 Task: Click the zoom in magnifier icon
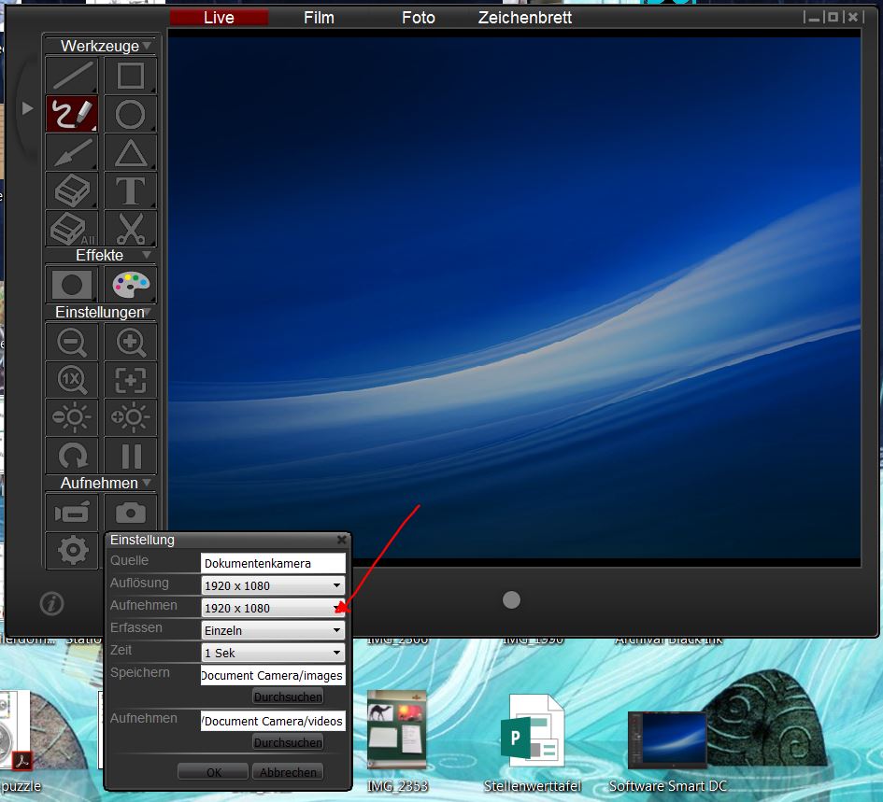(x=130, y=343)
